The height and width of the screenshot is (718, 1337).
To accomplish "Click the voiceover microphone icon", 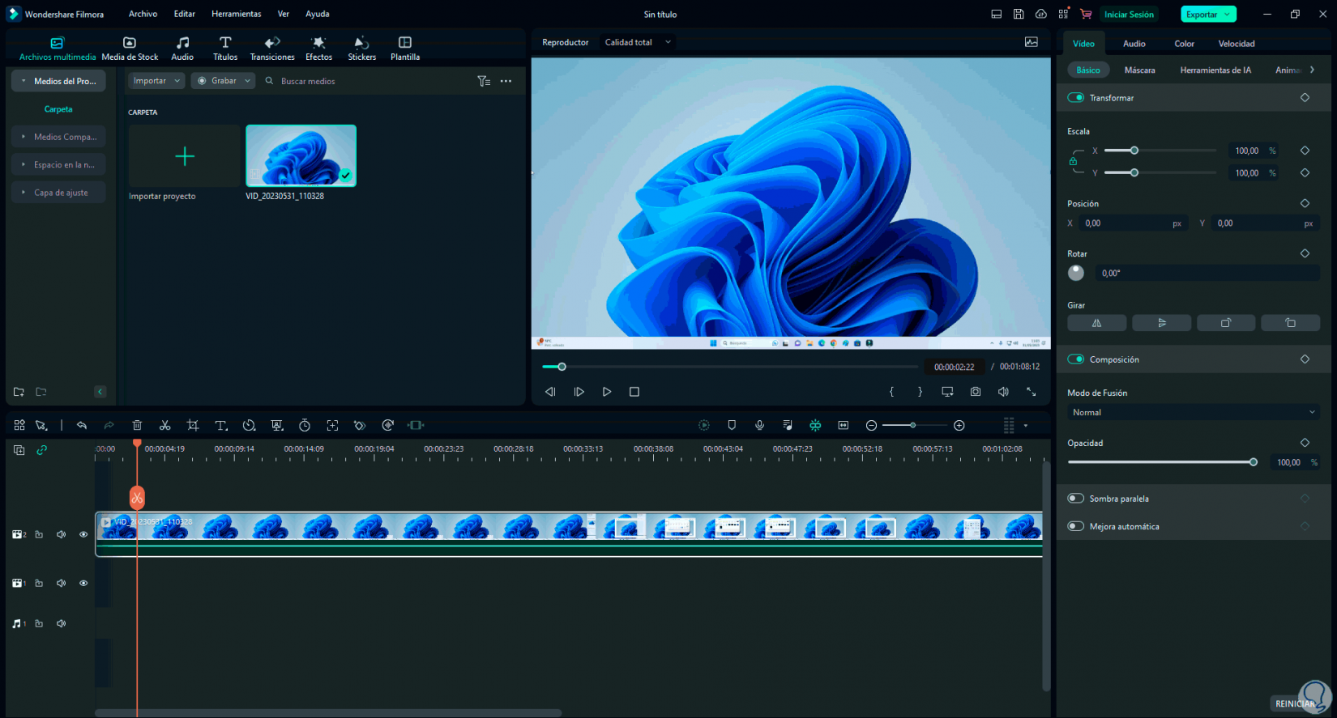I will click(759, 425).
